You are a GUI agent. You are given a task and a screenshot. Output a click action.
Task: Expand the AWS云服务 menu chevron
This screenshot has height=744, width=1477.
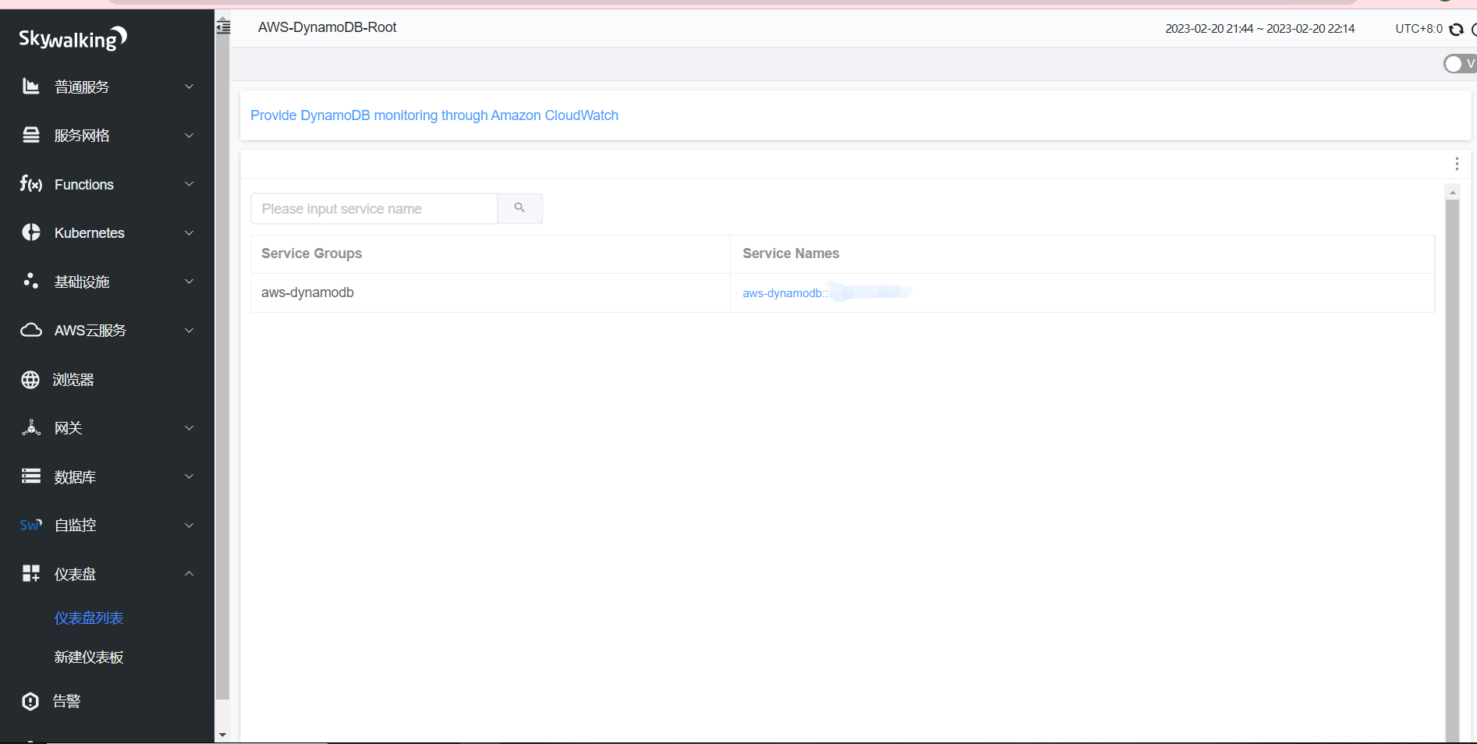[x=189, y=330]
